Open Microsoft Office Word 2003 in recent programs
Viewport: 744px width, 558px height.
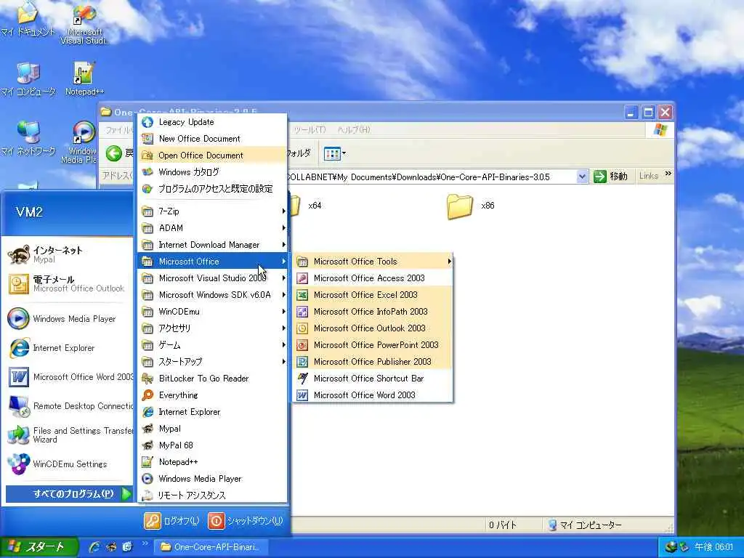pos(69,377)
